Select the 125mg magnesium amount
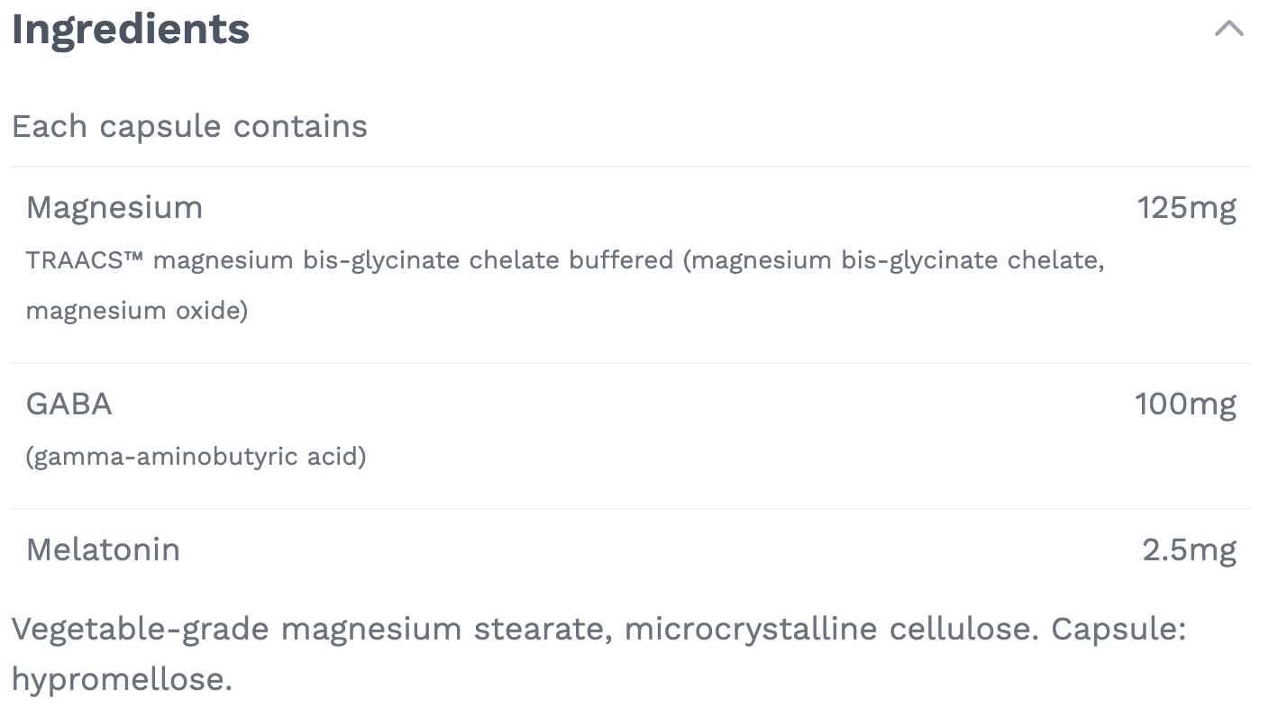This screenshot has width=1269, height=717. click(1186, 207)
